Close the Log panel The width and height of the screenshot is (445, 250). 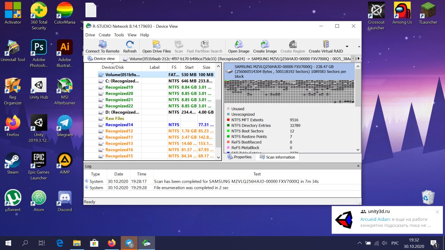click(358, 166)
